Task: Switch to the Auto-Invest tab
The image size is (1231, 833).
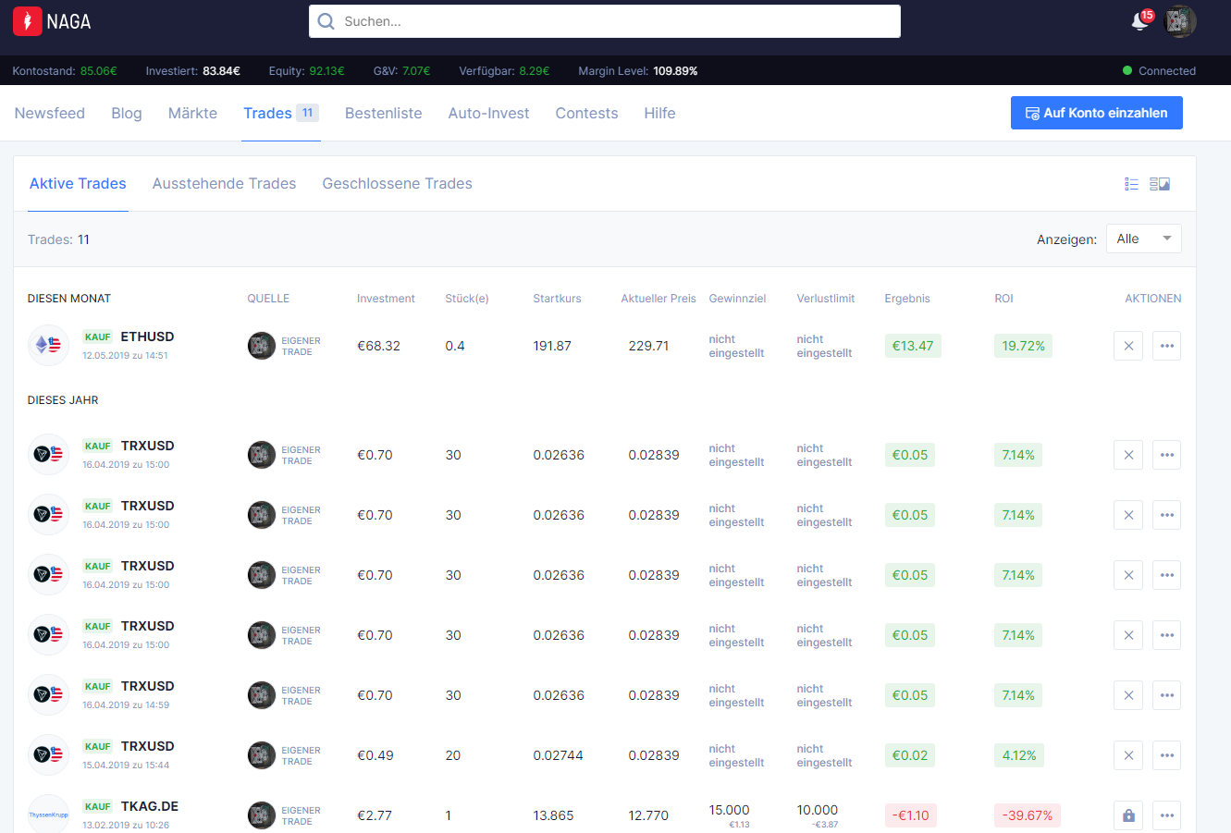Action: click(x=489, y=113)
